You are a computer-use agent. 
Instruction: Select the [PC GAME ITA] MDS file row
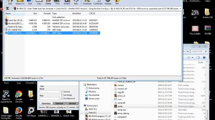pos(52,30)
